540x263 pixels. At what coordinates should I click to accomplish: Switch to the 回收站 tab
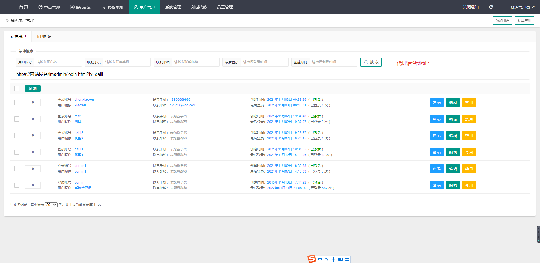click(44, 36)
